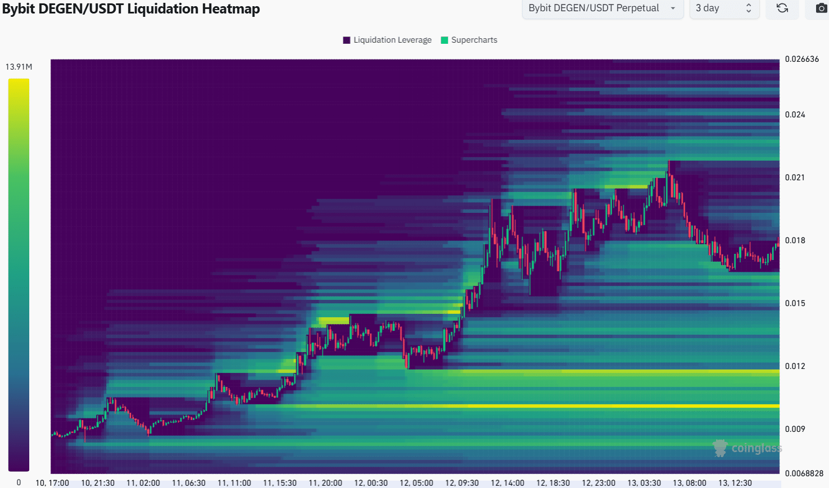Screen dimensions: 829x488
Task: Click the 0.0068828 price axis label
Action: click(804, 473)
